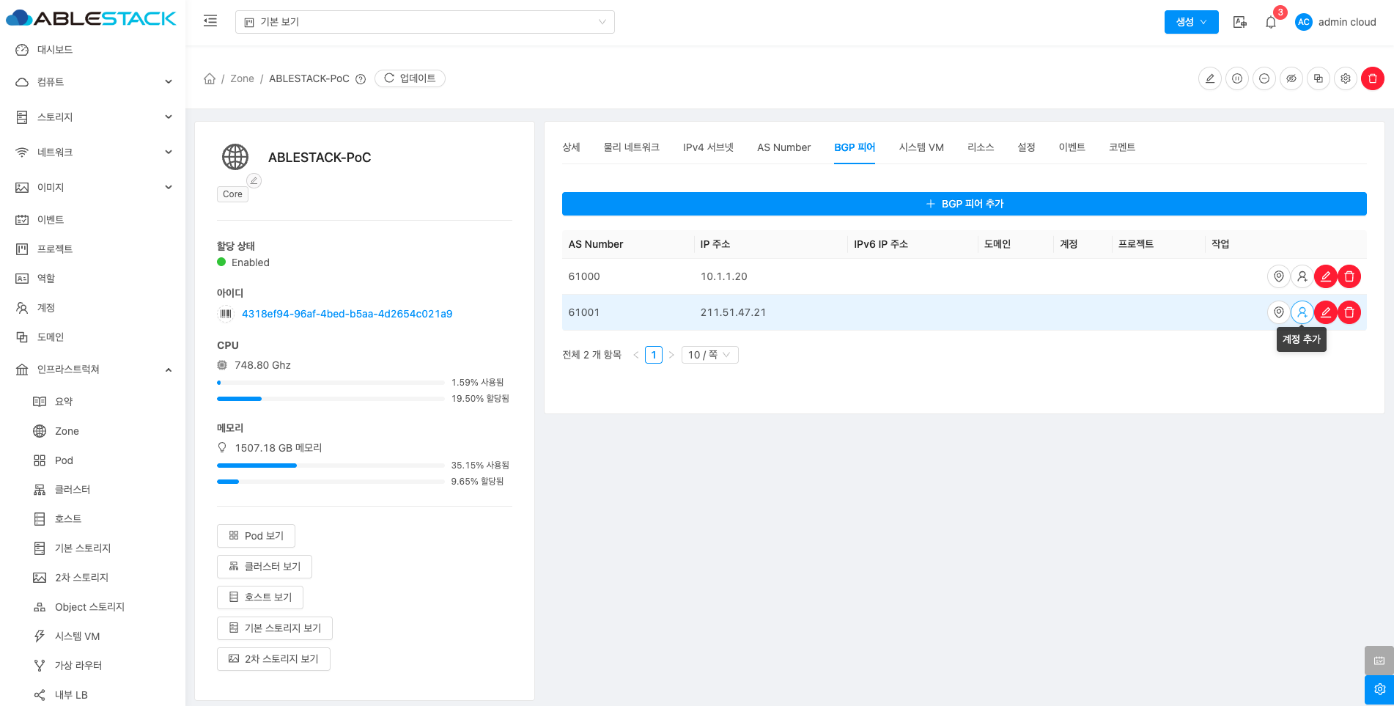Click the BGP 피어 추가 button
Screen dimensions: 1394x706
pyautogui.click(x=964, y=204)
